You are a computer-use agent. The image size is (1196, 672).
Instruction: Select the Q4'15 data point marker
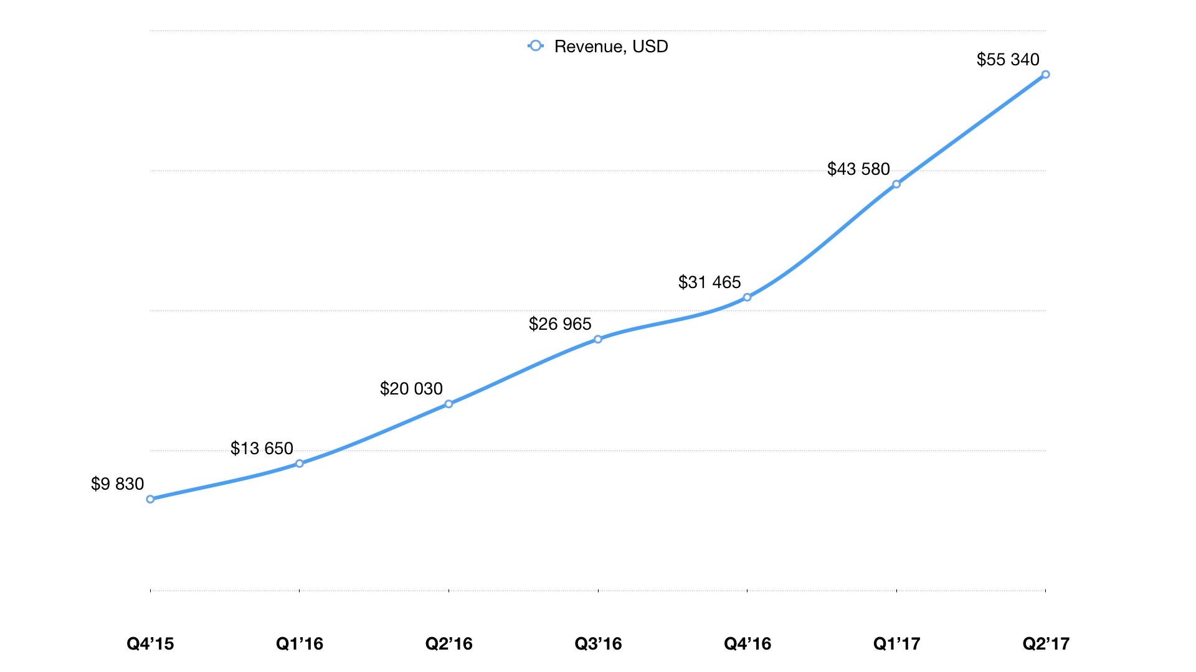tap(150, 499)
